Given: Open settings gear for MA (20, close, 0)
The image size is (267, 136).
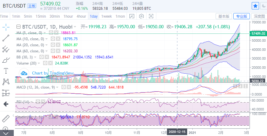Looking at the screenshot, I should pyautogui.click(x=53, y=45).
